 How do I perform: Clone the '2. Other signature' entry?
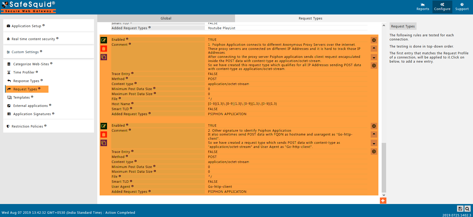point(104,143)
